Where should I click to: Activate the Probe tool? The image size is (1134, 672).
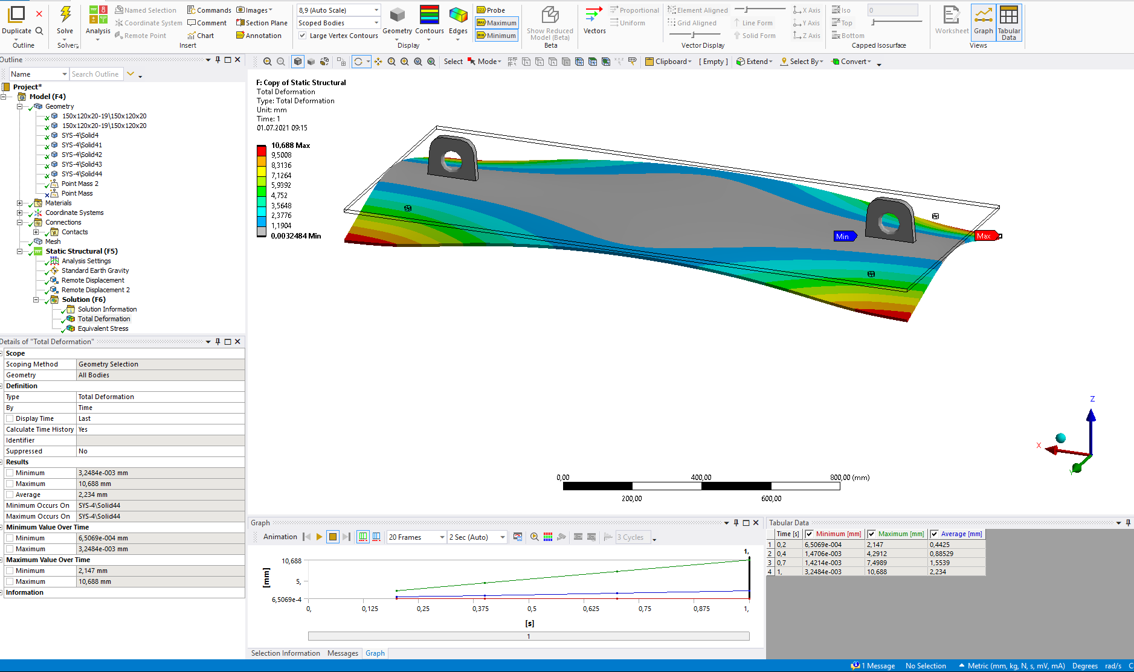[491, 10]
